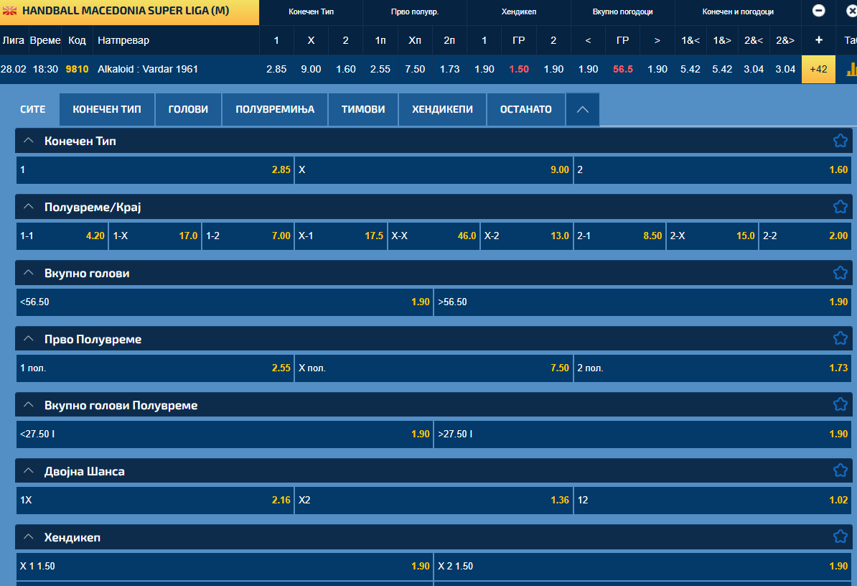Favorite the Двојна Шанса market star

coord(840,471)
